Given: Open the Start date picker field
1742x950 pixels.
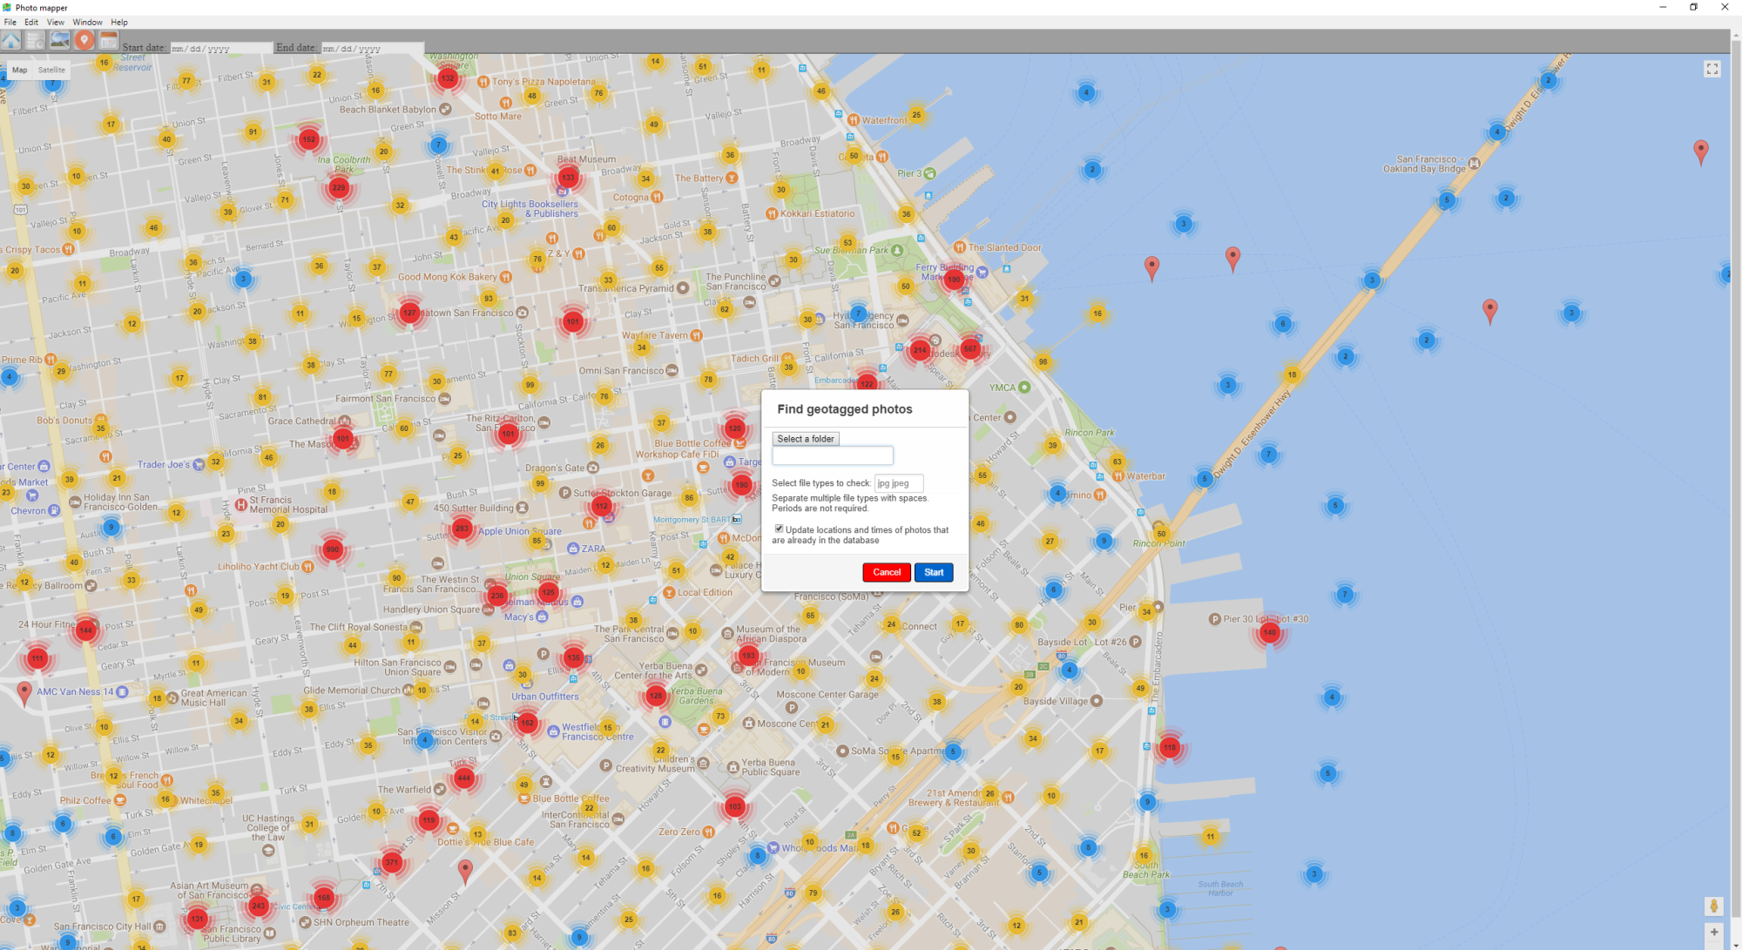Looking at the screenshot, I should (x=220, y=49).
